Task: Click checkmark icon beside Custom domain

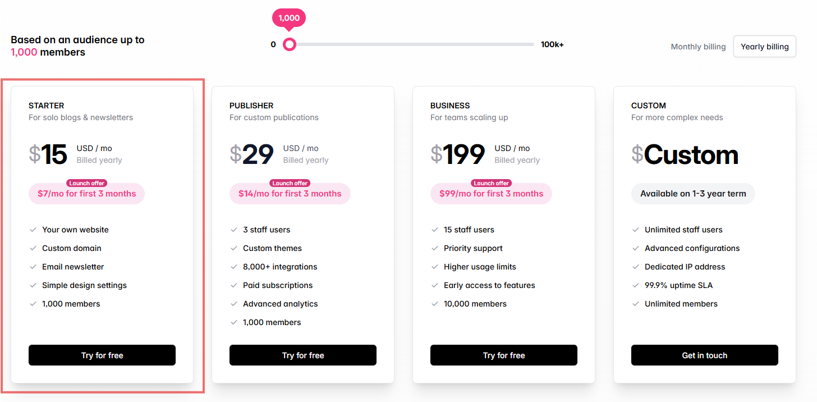Action: click(33, 248)
